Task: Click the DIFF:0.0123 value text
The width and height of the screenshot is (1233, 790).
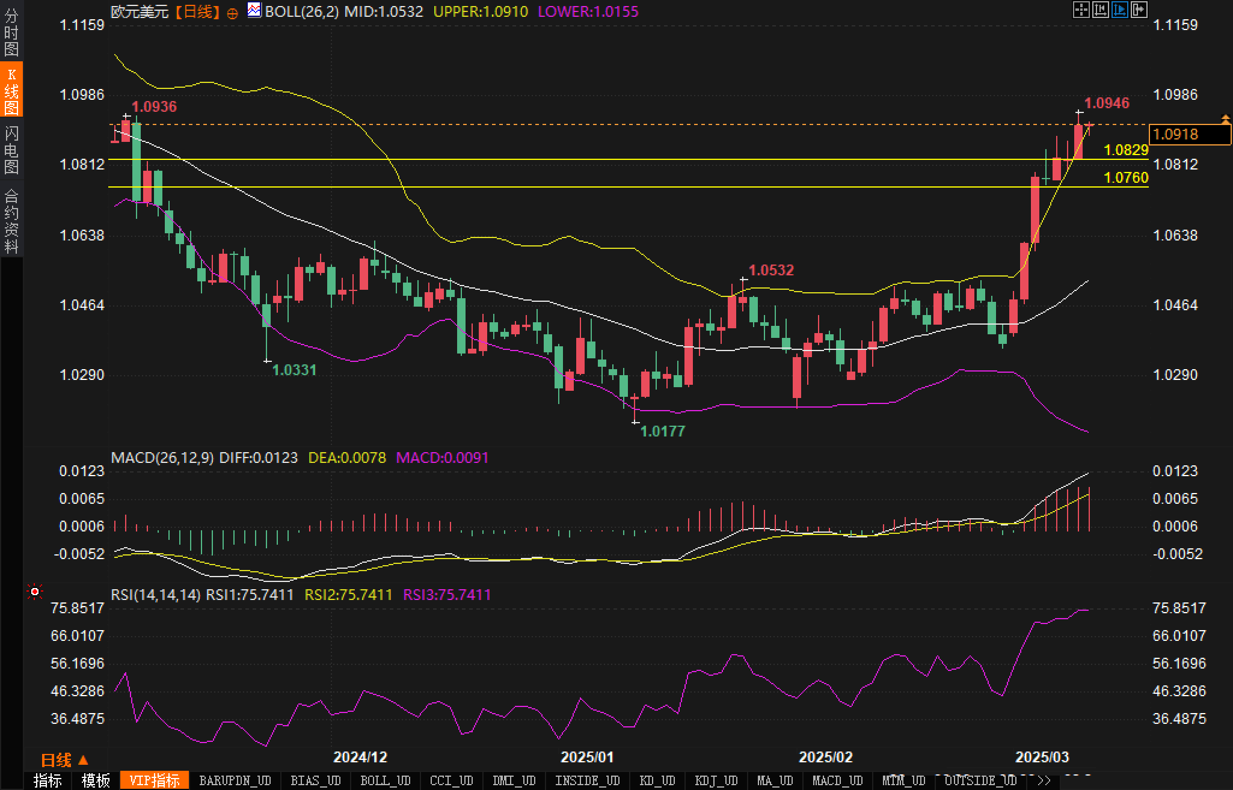Action: pos(259,458)
